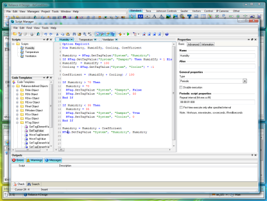The image size is (267, 201).
Task: Collapse the RTag Object tree node
Action: point(17,123)
